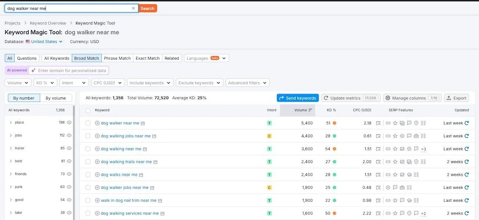
Task: Switch to Phrase Match tab
Action: [x=117, y=58]
